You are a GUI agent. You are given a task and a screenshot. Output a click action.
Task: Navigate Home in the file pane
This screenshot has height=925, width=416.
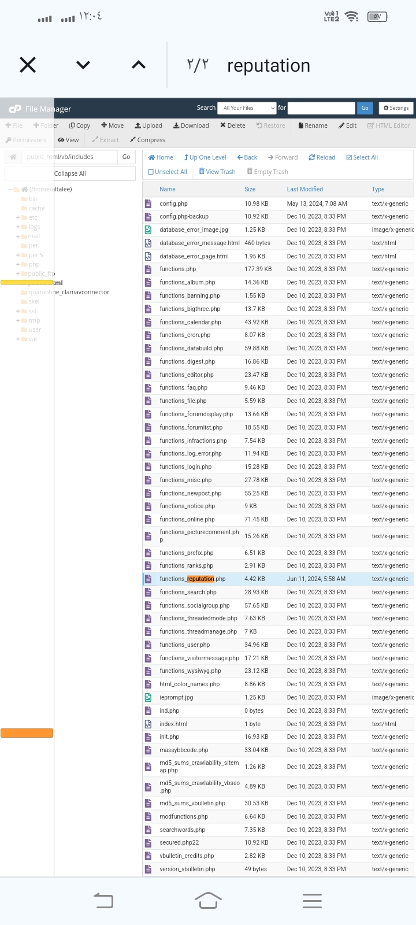point(161,157)
